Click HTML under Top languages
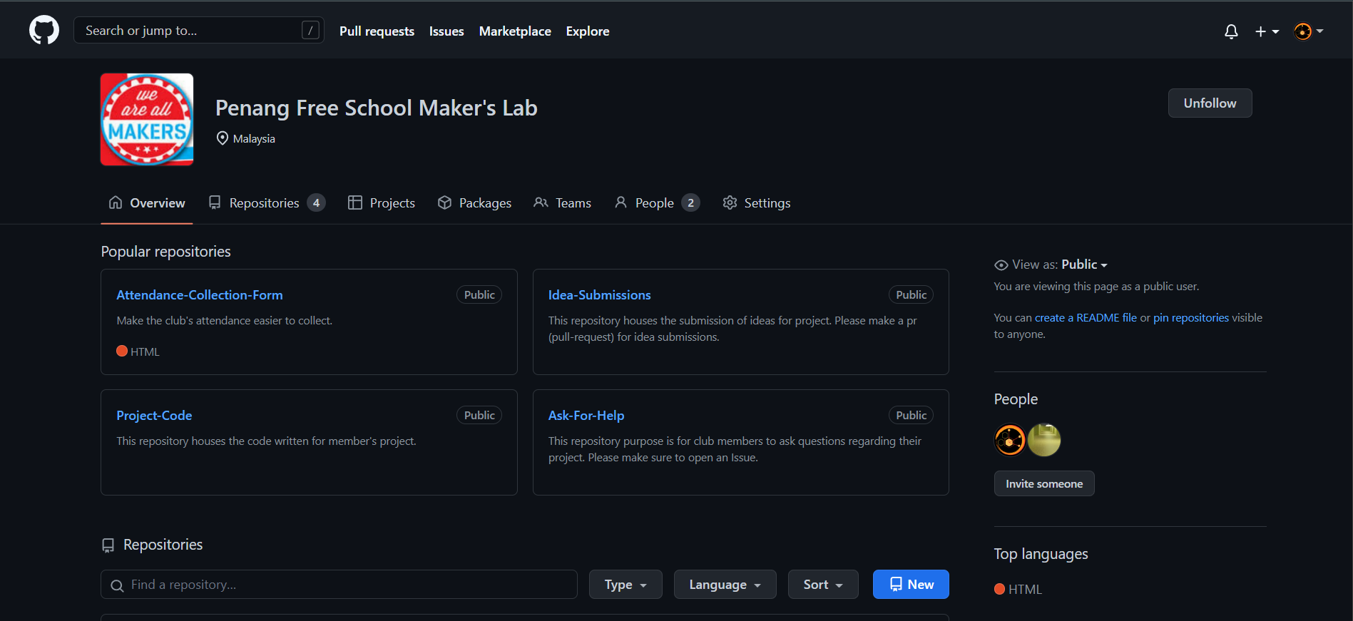Image resolution: width=1353 pixels, height=621 pixels. 1025,590
